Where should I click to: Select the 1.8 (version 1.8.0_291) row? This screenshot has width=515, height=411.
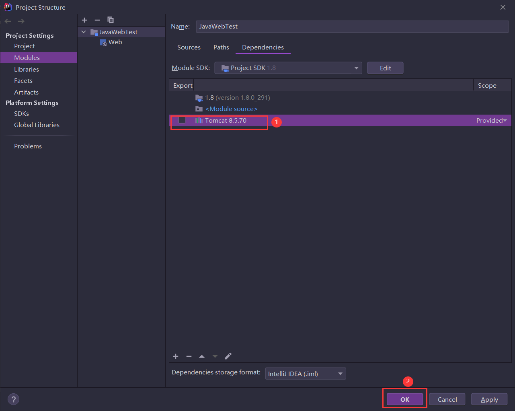pyautogui.click(x=340, y=98)
